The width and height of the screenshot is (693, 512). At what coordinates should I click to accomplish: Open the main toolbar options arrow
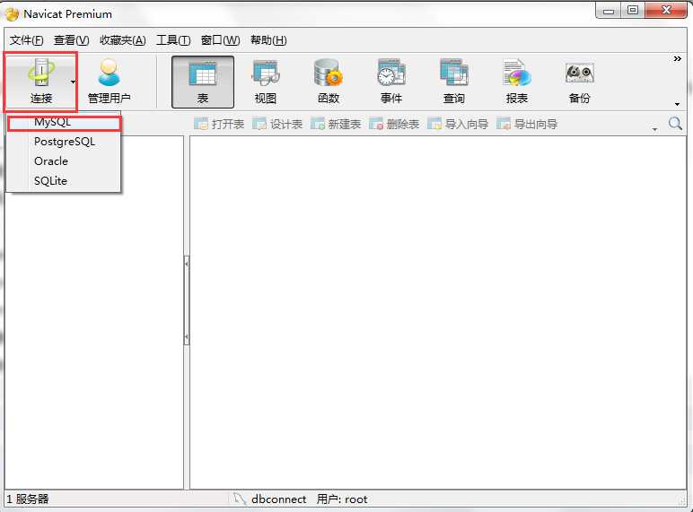(677, 104)
